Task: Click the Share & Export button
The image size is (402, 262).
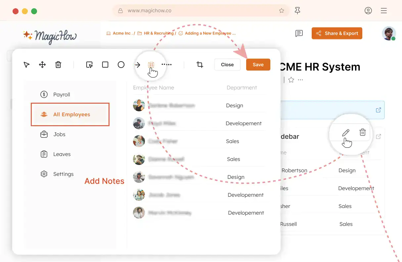Action: point(337,33)
